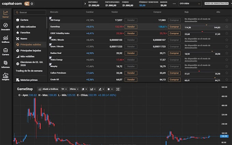The image size is (232, 145).
Task: Toggle the dark mode moon icon
Action: (x=27, y=3)
